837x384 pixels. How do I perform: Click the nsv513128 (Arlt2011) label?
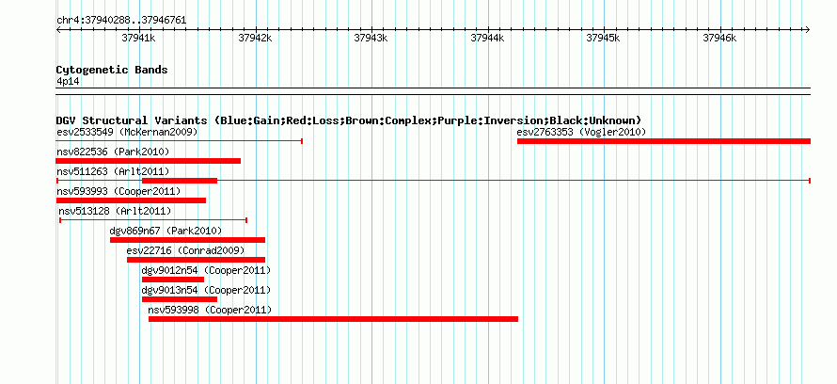click(x=116, y=211)
